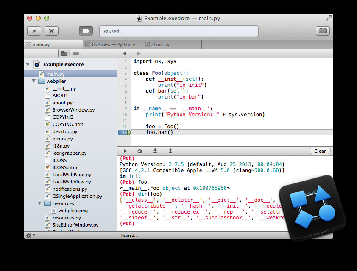Step out of the current function

coord(170,151)
